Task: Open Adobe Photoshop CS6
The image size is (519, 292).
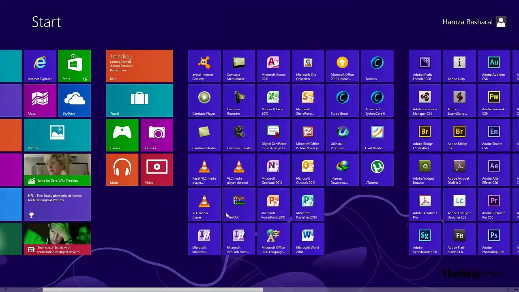Action: [x=494, y=239]
